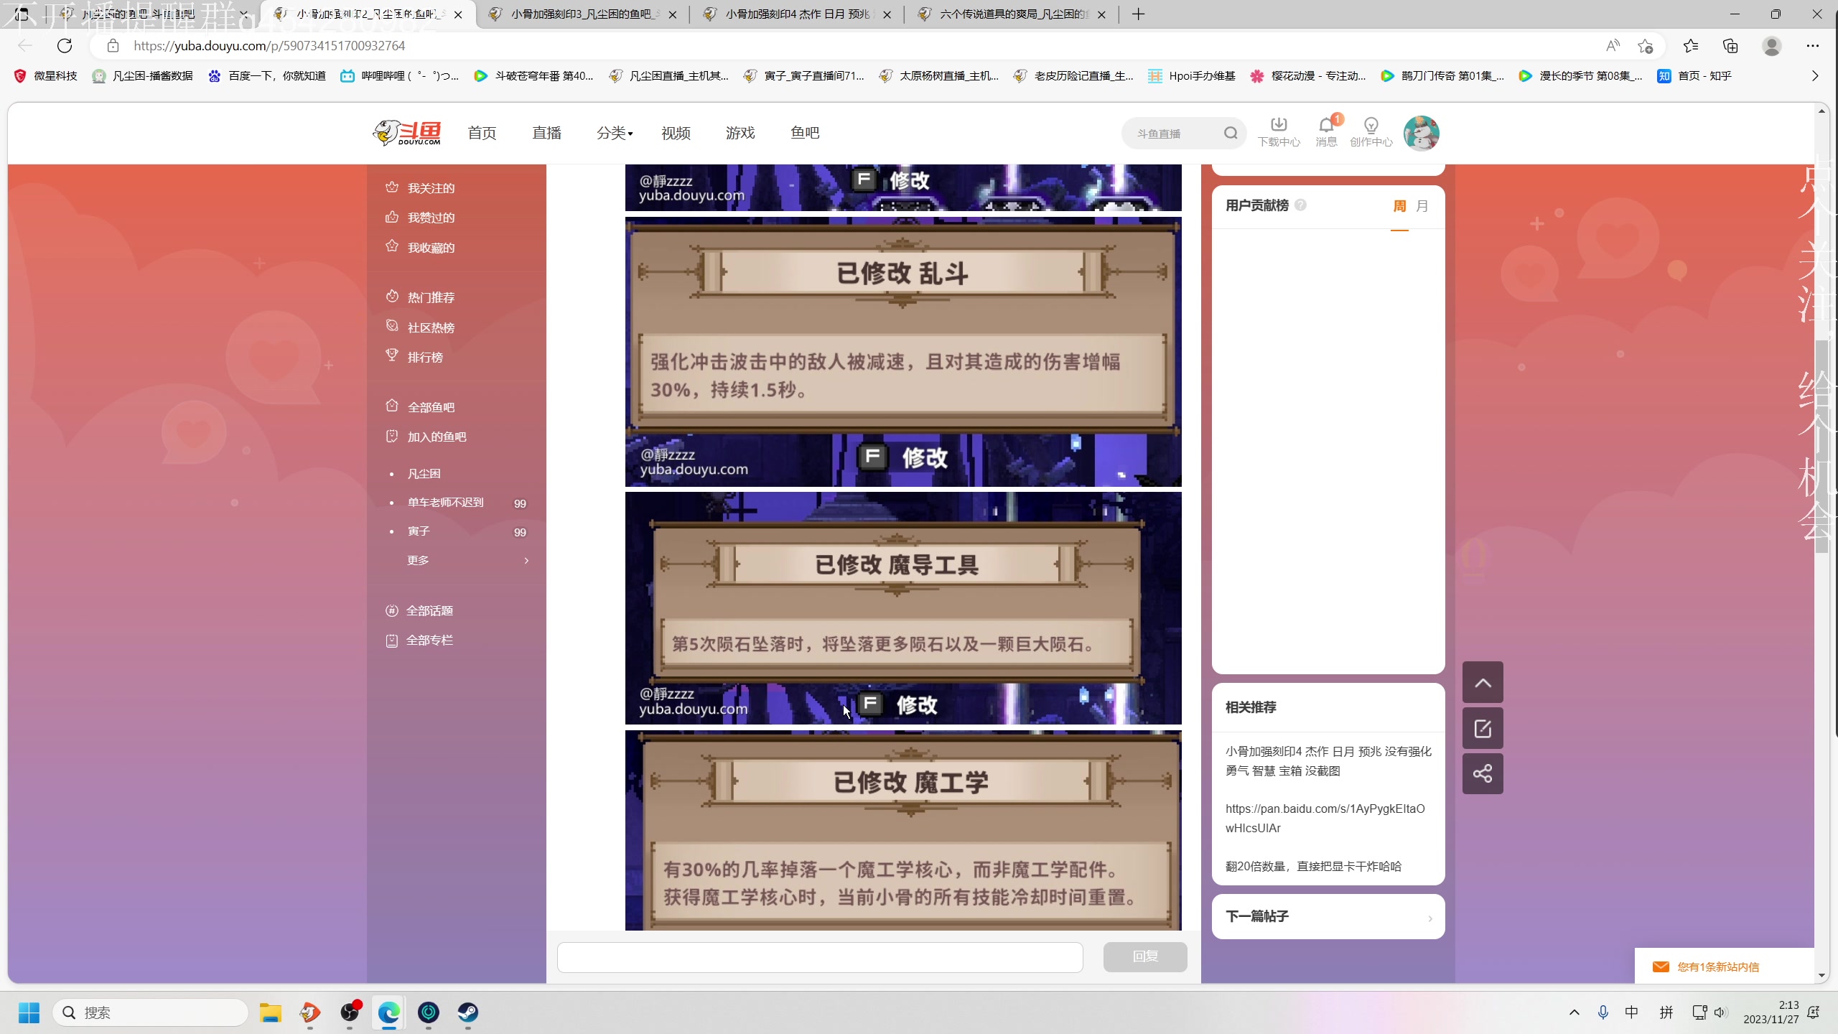This screenshot has height=1034, width=1838.
Task: Show hidden system tray icons
Action: (1574, 1012)
